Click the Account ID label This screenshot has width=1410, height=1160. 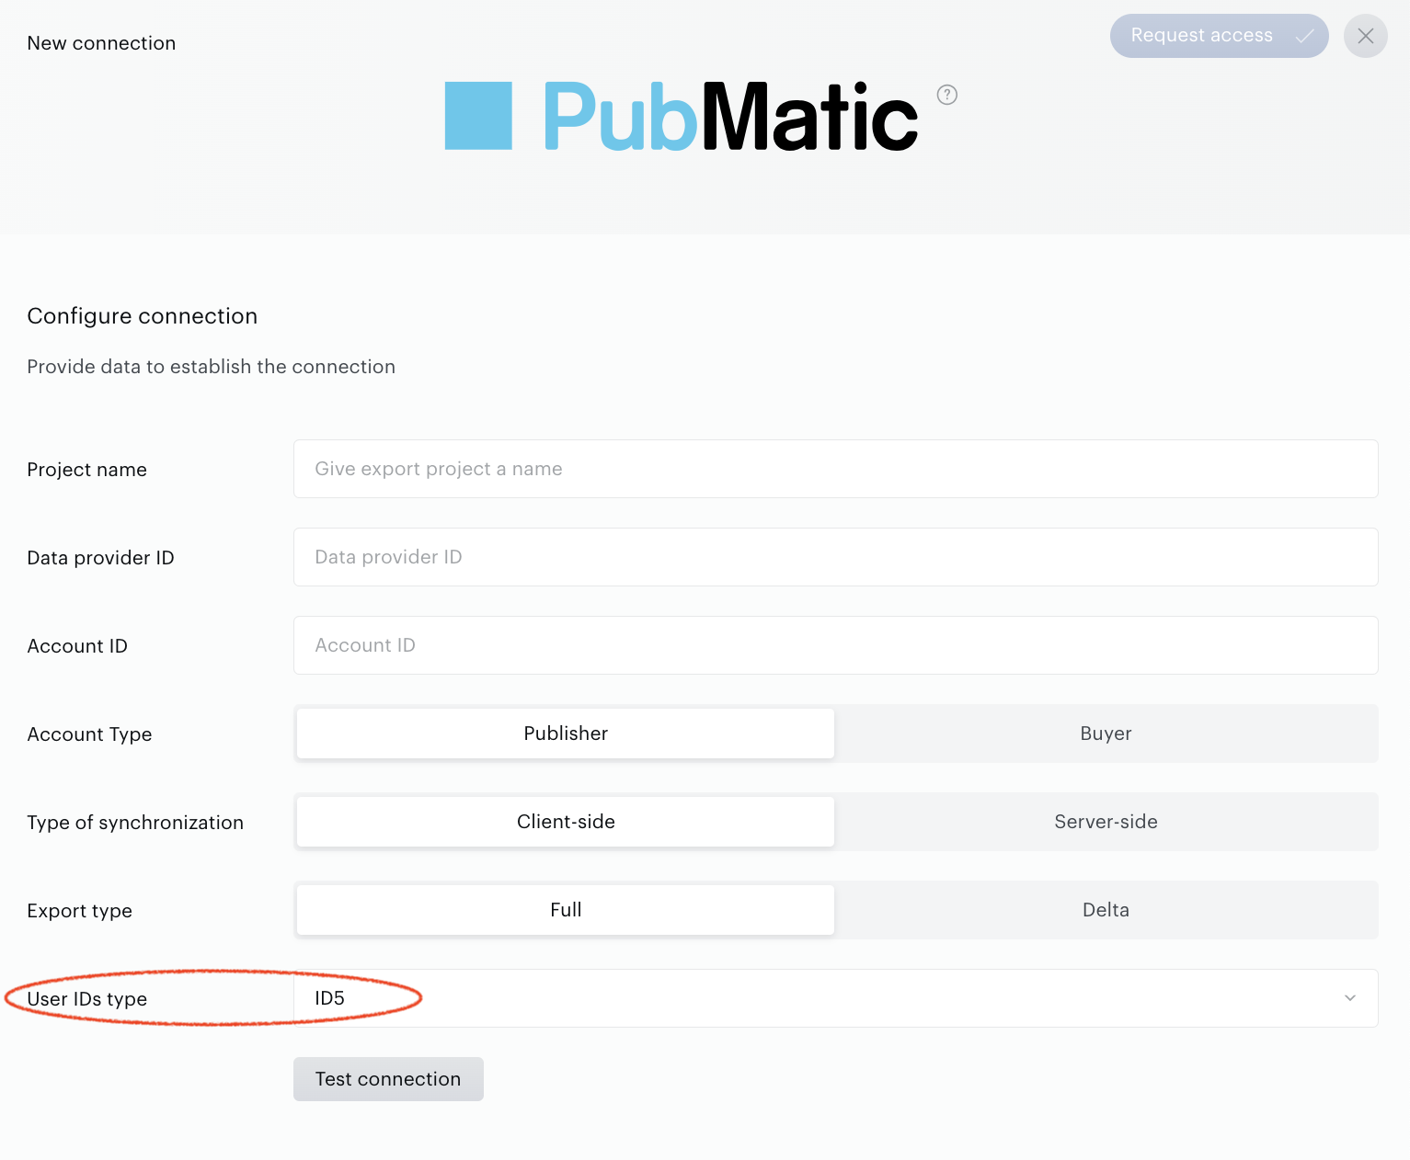[x=77, y=646]
